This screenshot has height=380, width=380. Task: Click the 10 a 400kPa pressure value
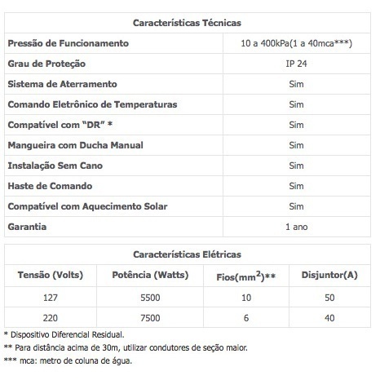[296, 43]
